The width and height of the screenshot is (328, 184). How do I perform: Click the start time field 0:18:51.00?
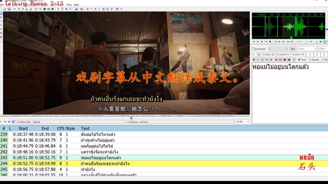269,55
